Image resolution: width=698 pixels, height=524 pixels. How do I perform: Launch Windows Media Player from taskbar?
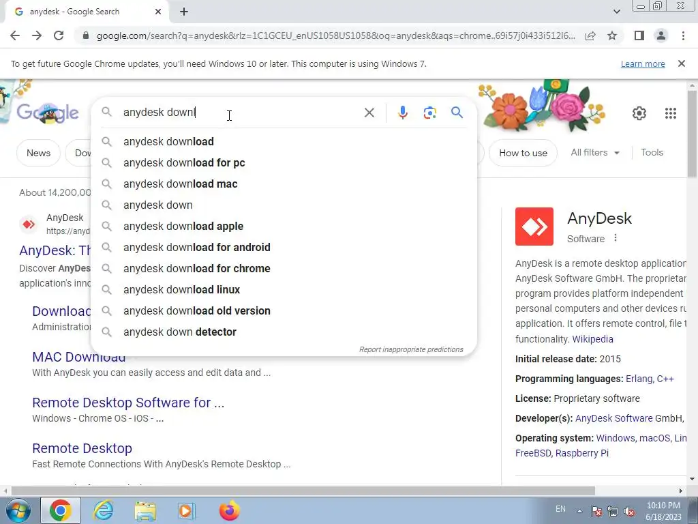tap(186, 510)
